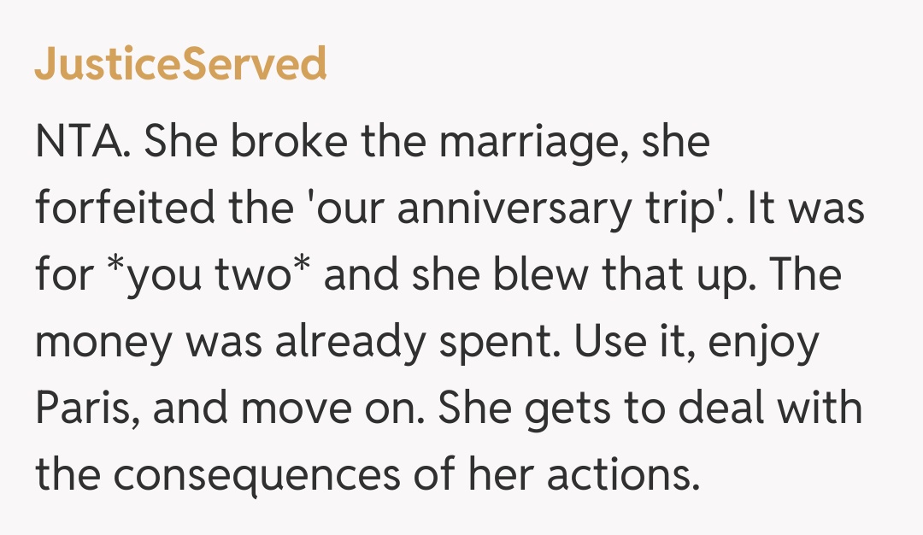The height and width of the screenshot is (535, 923).
Task: Click the 'NTA.' verdict at comment start
Action: pos(83,142)
